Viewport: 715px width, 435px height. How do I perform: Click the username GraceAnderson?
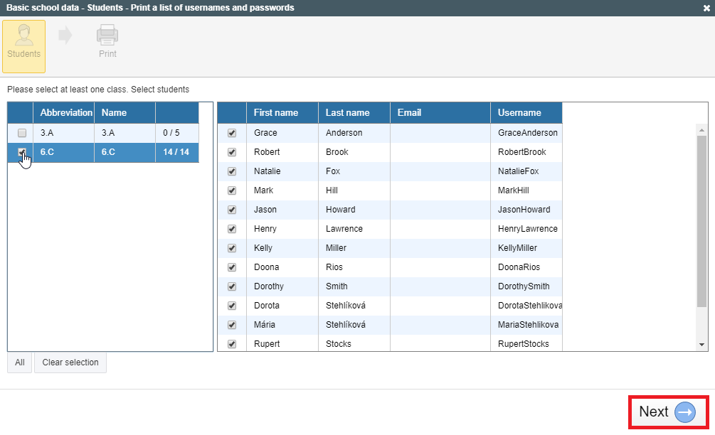point(528,133)
